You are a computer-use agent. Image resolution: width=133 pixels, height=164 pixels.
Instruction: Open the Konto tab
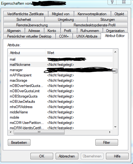click(52, 31)
